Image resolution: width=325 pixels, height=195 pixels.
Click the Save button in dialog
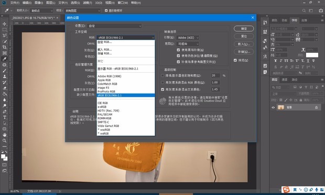tap(244, 52)
